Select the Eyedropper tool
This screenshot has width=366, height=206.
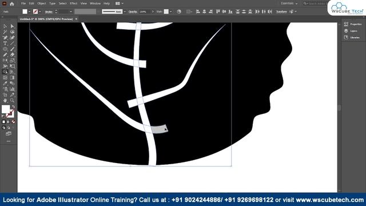click(x=5, y=84)
